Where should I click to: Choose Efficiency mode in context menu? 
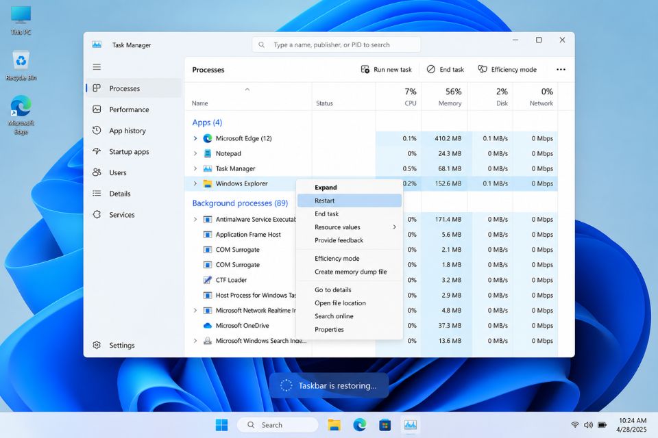click(x=350, y=258)
